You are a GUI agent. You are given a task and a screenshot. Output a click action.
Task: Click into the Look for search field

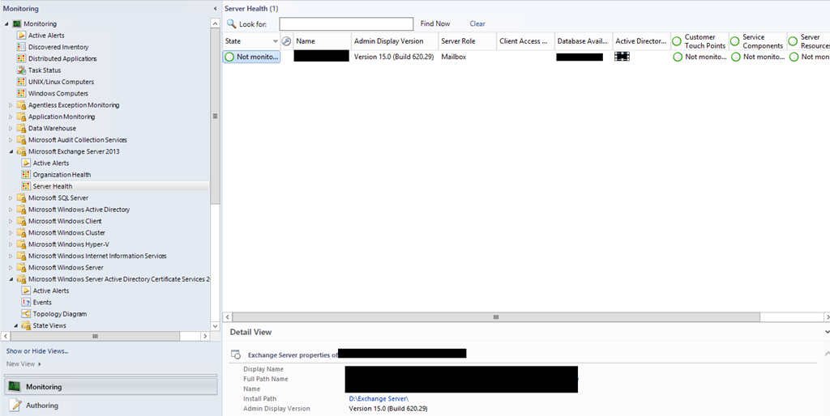346,24
